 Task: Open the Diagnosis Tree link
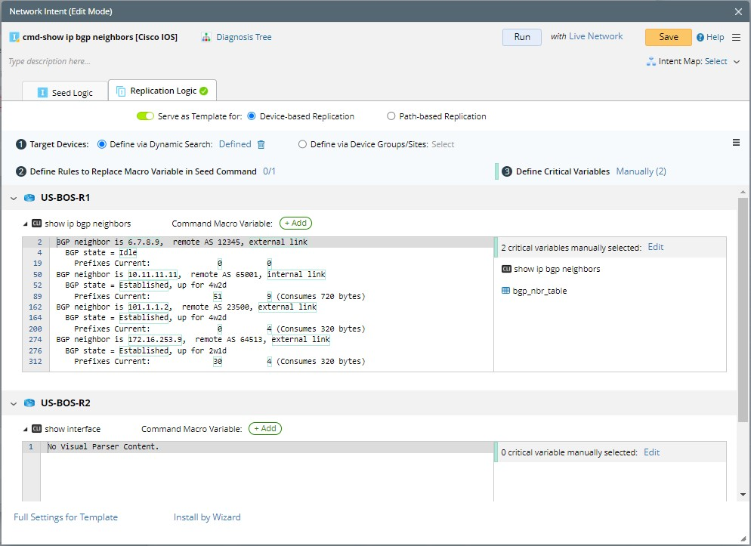[x=244, y=37]
